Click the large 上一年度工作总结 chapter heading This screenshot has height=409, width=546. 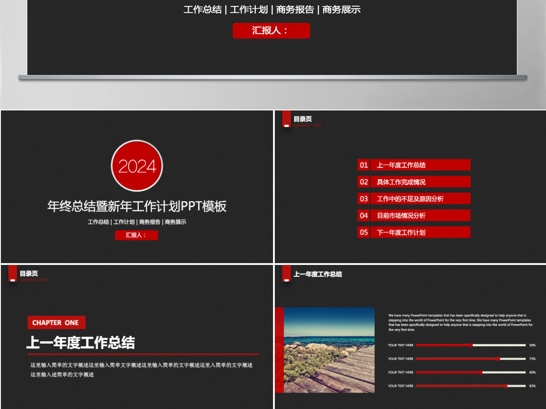[x=81, y=343]
